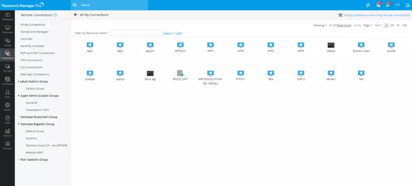Launch the MSSQL LAP1 database connection icon
This screenshot has height=186, width=412.
pyautogui.click(x=180, y=73)
